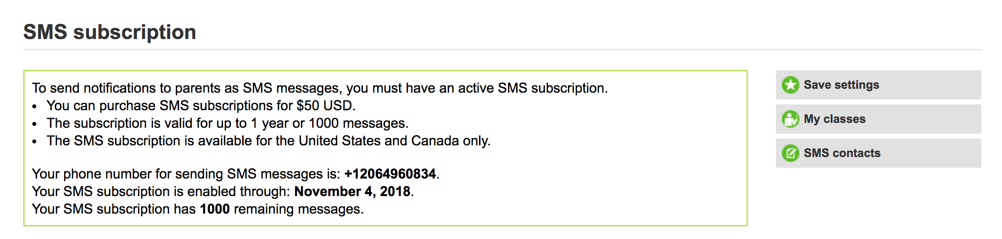Select the phone number +12064960834
1002x239 pixels.
pyautogui.click(x=390, y=174)
